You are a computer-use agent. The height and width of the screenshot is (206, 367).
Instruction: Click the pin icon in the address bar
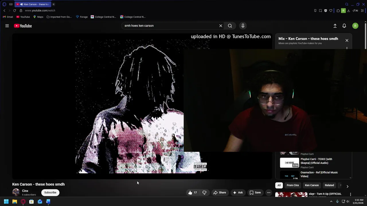coord(315,11)
